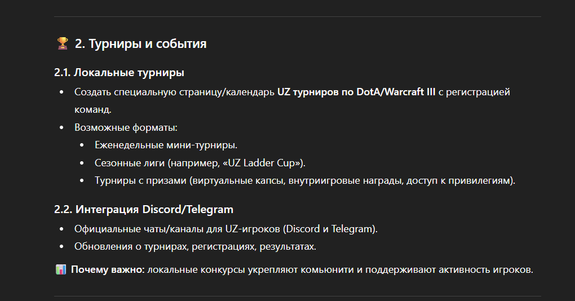The width and height of the screenshot is (575, 301).
Task: Click the "Турниры с призами" line
Action: pos(140,181)
